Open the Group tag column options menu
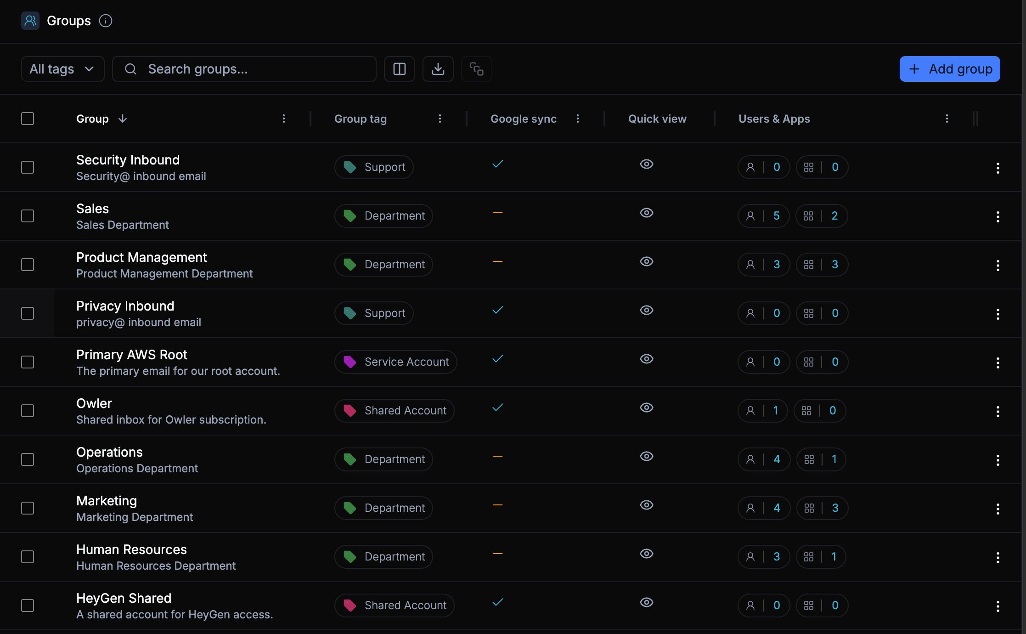Viewport: 1026px width, 634px height. click(440, 119)
